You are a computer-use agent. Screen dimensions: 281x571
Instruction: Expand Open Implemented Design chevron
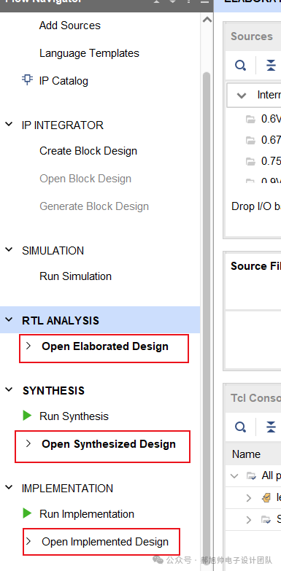click(x=28, y=541)
